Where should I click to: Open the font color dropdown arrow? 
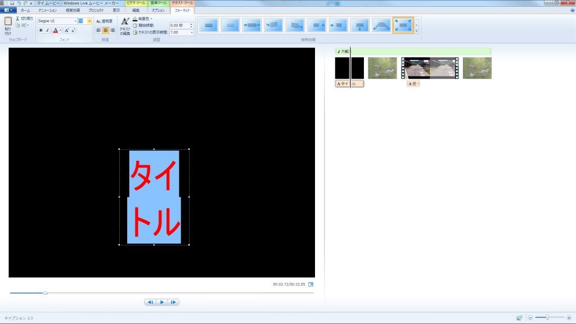(x=60, y=30)
